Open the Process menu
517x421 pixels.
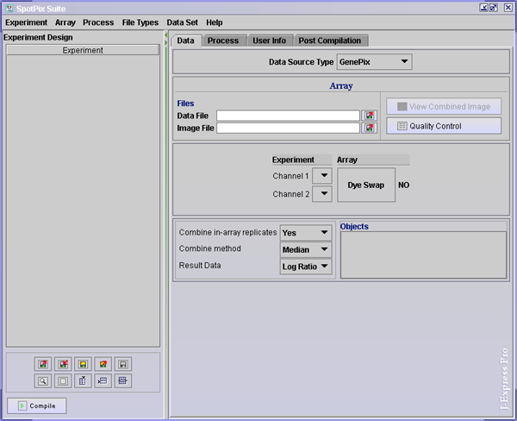[98, 22]
